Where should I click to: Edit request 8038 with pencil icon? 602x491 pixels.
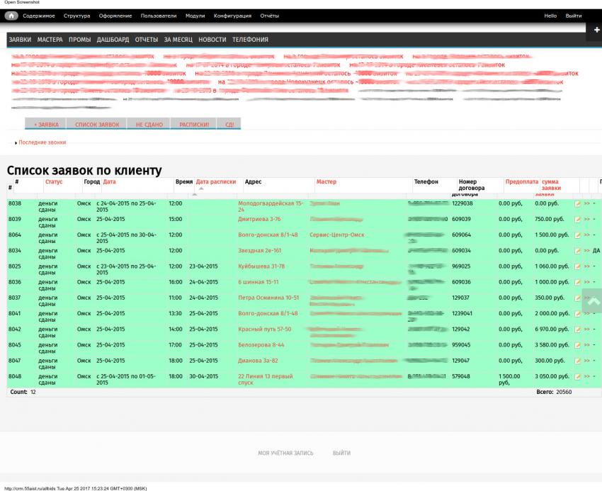coord(577,203)
